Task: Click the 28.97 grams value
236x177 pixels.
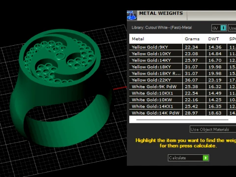Action: [x=191, y=113]
